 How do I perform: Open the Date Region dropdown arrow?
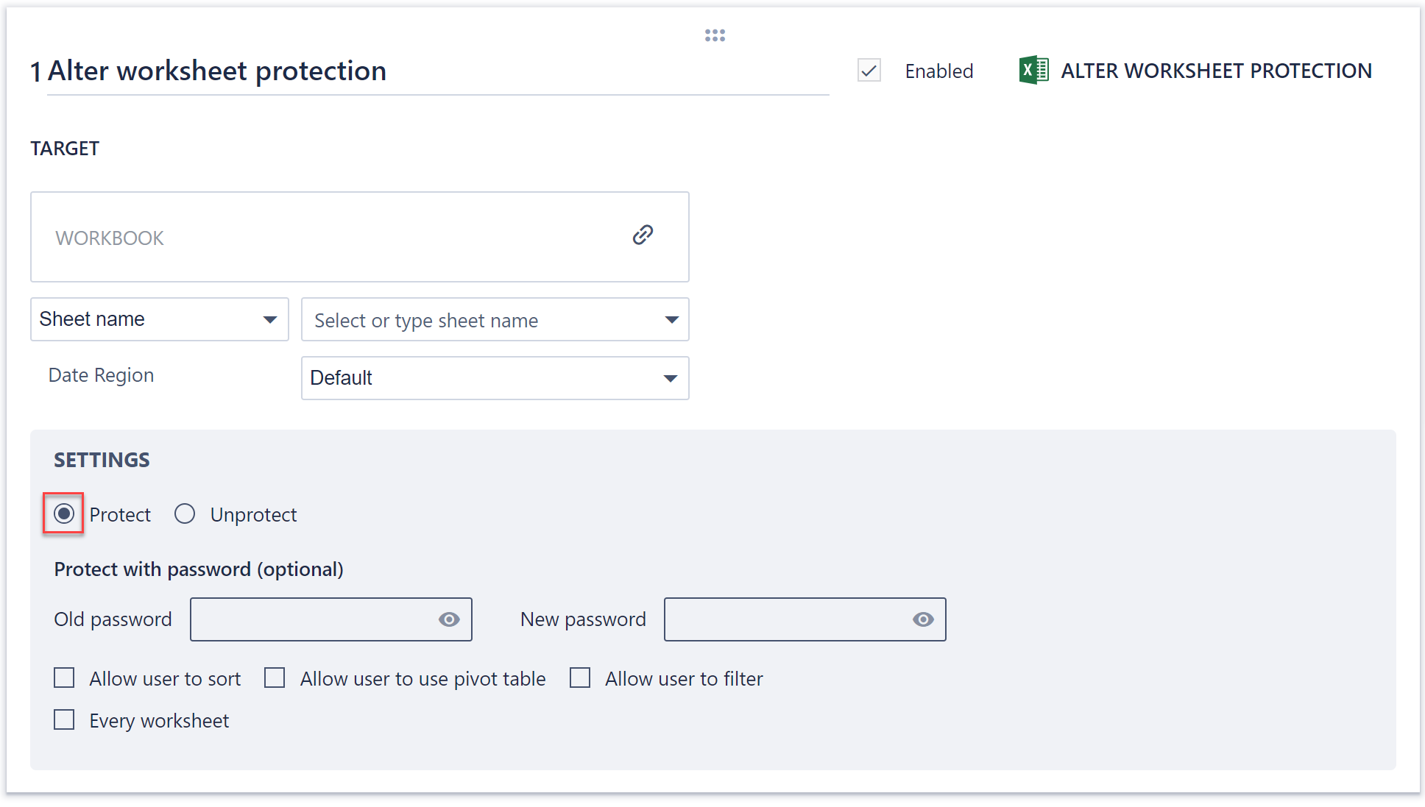(x=670, y=378)
